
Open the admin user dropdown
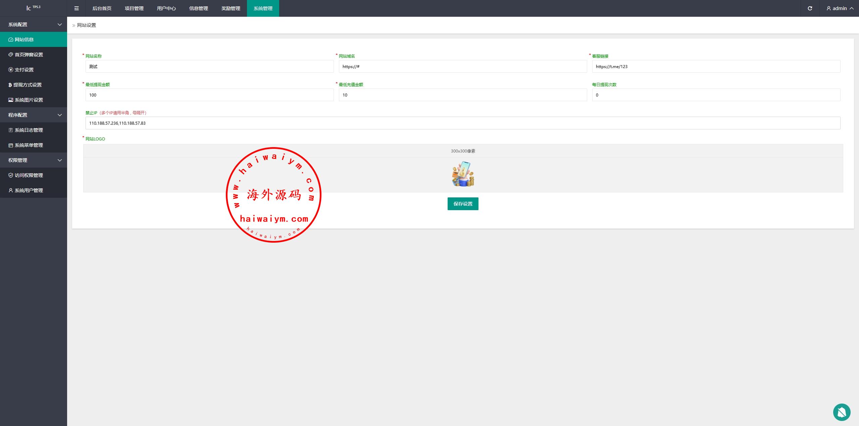click(840, 8)
